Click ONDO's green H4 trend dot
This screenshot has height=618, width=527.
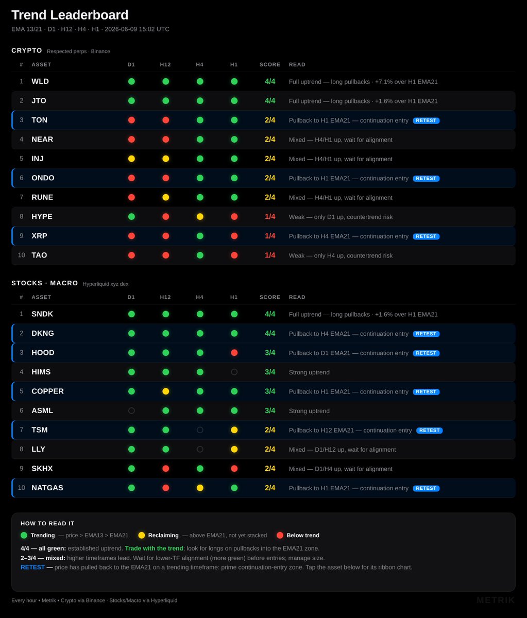pyautogui.click(x=200, y=178)
